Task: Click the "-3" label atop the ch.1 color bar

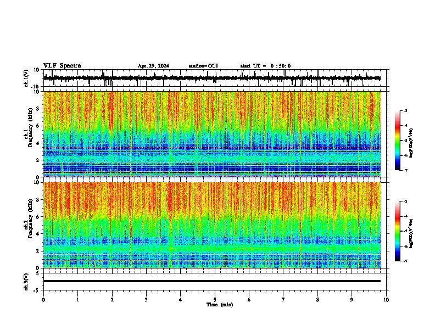Action: [x=405, y=111]
